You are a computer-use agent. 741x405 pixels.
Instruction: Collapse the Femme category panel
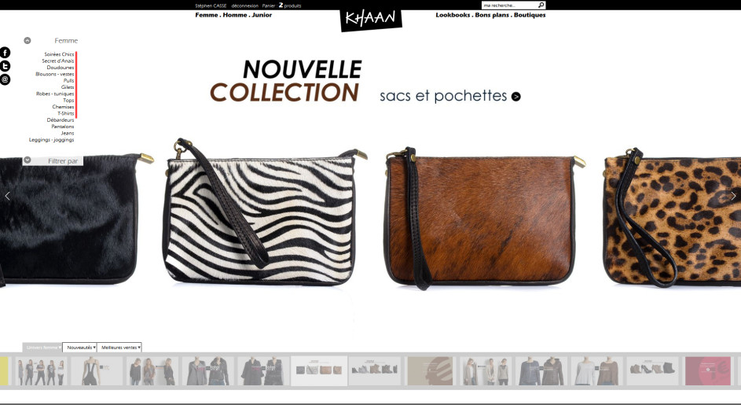[x=28, y=41]
